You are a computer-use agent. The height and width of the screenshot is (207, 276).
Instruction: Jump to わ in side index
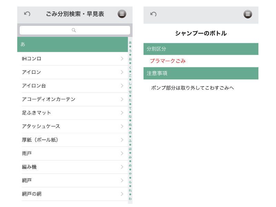coord(130,199)
